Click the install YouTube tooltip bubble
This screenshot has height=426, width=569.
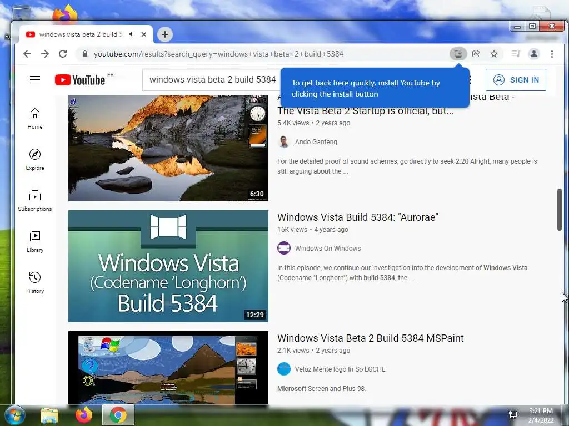(x=375, y=88)
